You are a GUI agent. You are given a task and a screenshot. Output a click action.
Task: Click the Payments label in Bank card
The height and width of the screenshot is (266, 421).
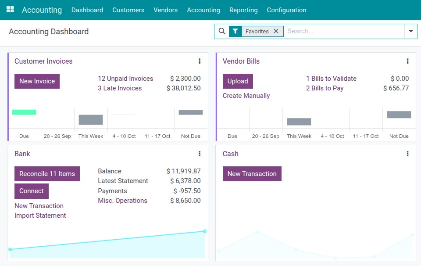point(112,191)
